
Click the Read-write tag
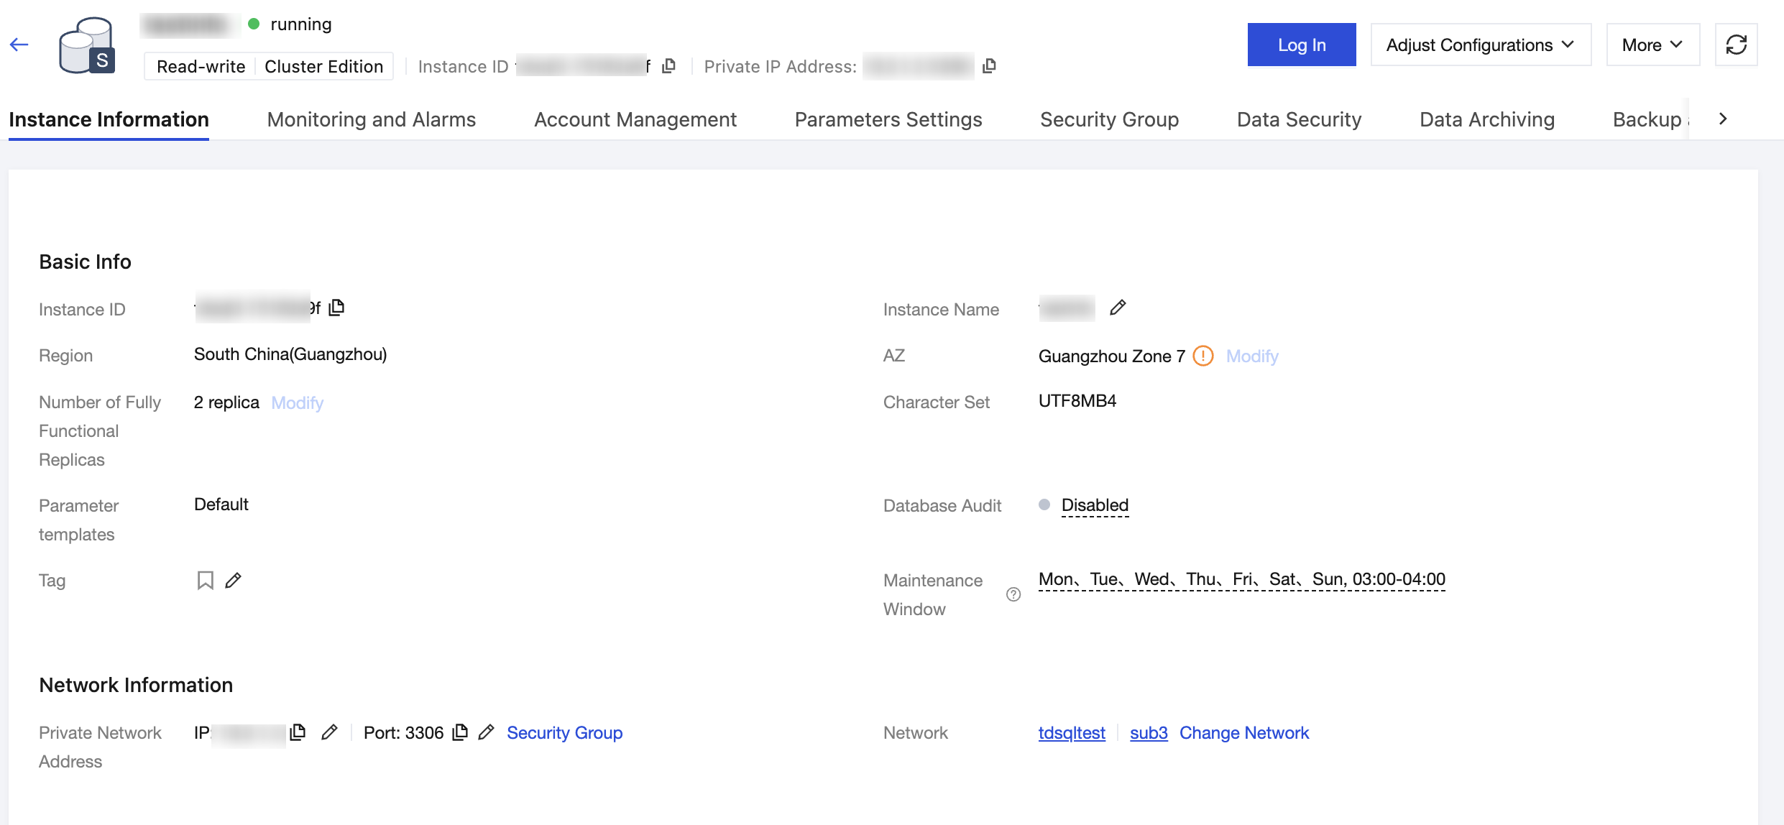[201, 66]
